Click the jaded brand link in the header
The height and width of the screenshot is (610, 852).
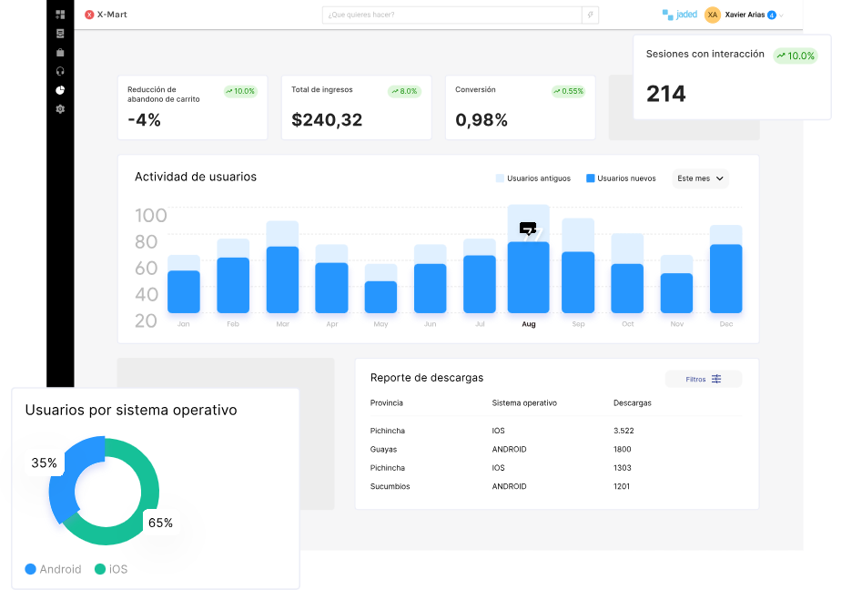(x=686, y=15)
